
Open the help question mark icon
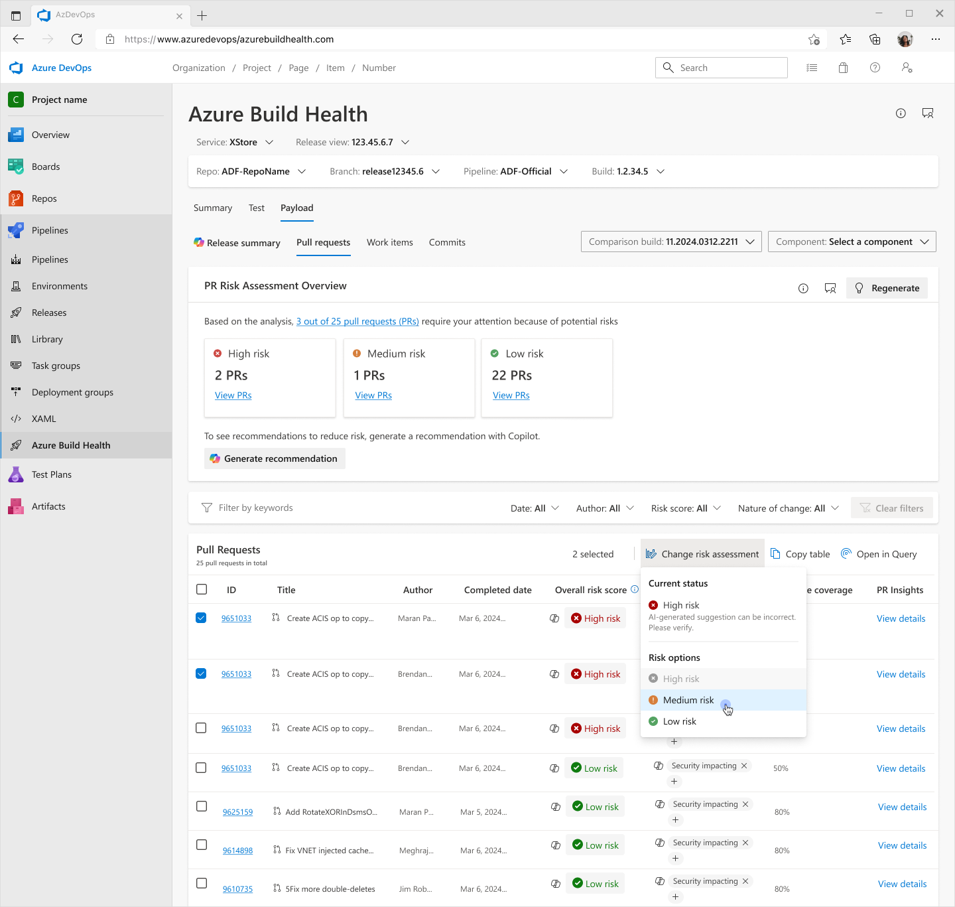[875, 68]
